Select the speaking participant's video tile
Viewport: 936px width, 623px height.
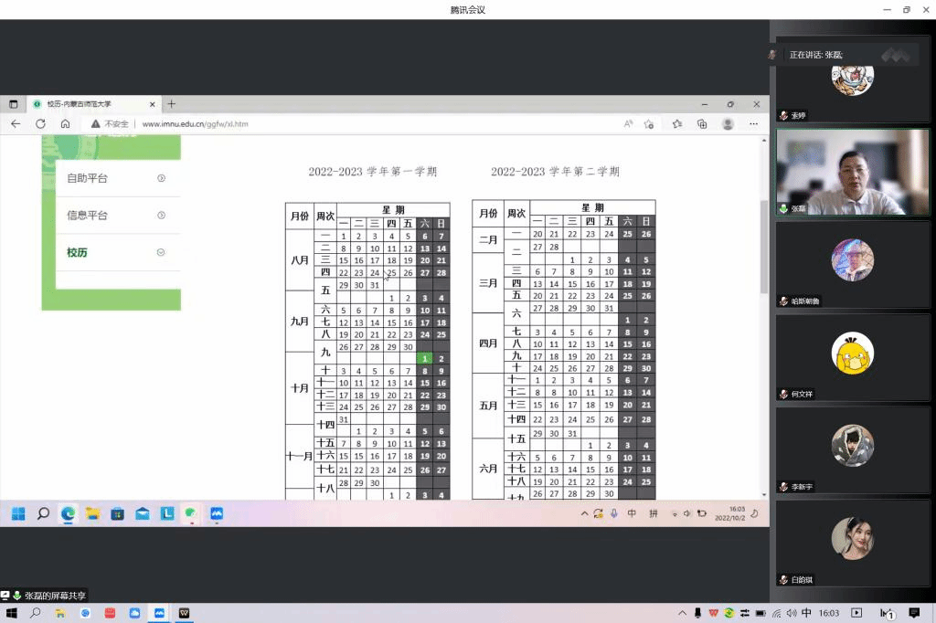tap(852, 172)
